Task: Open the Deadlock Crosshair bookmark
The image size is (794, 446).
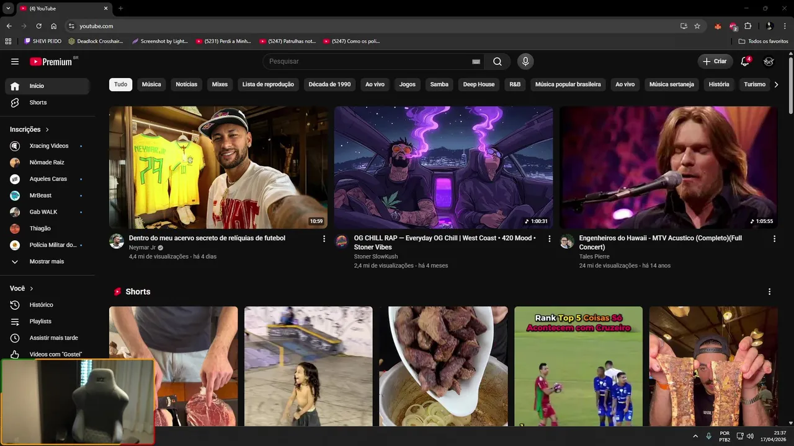Action: (x=96, y=41)
